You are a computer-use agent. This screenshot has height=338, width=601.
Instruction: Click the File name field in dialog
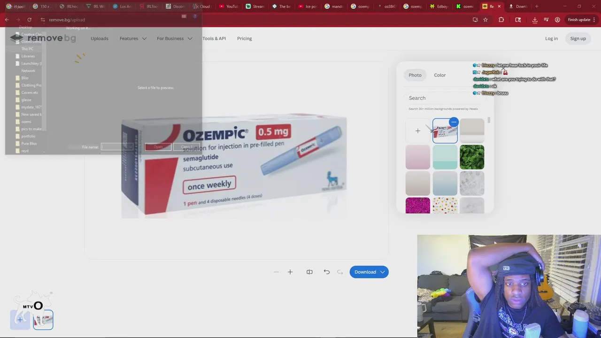116,147
